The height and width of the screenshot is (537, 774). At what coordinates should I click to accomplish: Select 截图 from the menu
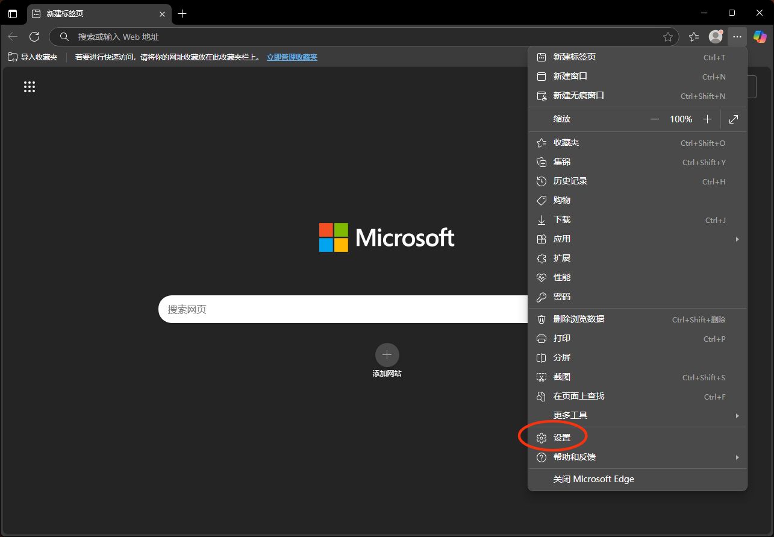637,377
